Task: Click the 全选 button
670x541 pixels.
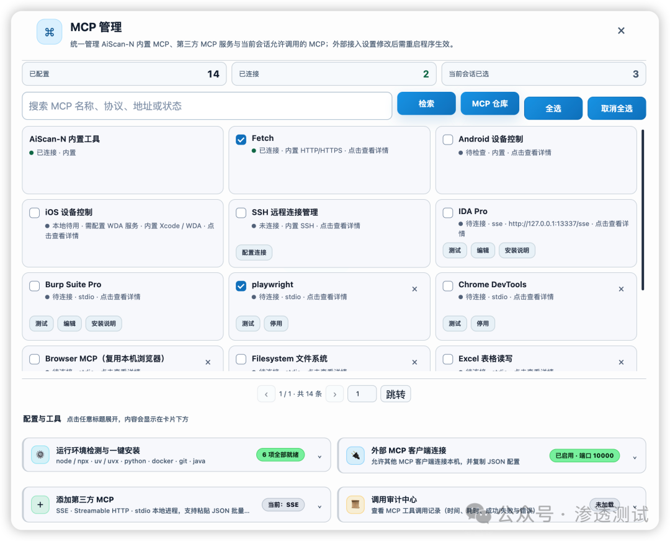Action: pyautogui.click(x=553, y=109)
